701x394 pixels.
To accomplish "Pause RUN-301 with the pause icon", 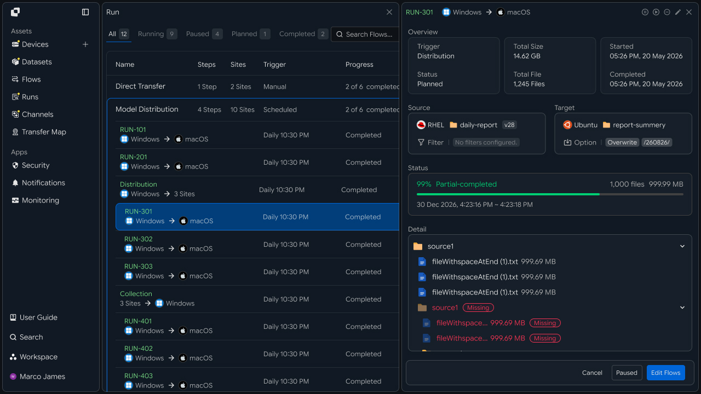I will coord(645,12).
